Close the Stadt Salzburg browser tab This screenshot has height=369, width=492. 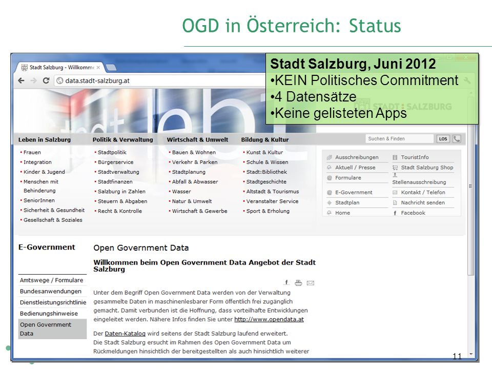tap(98, 68)
